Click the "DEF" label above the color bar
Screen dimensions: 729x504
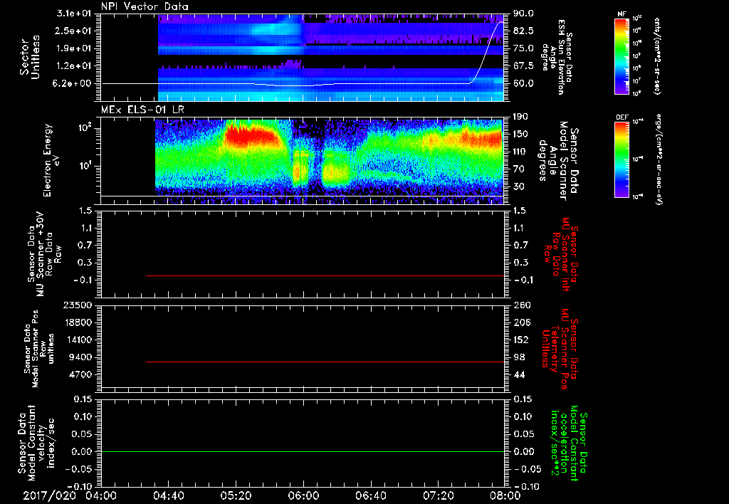[622, 117]
